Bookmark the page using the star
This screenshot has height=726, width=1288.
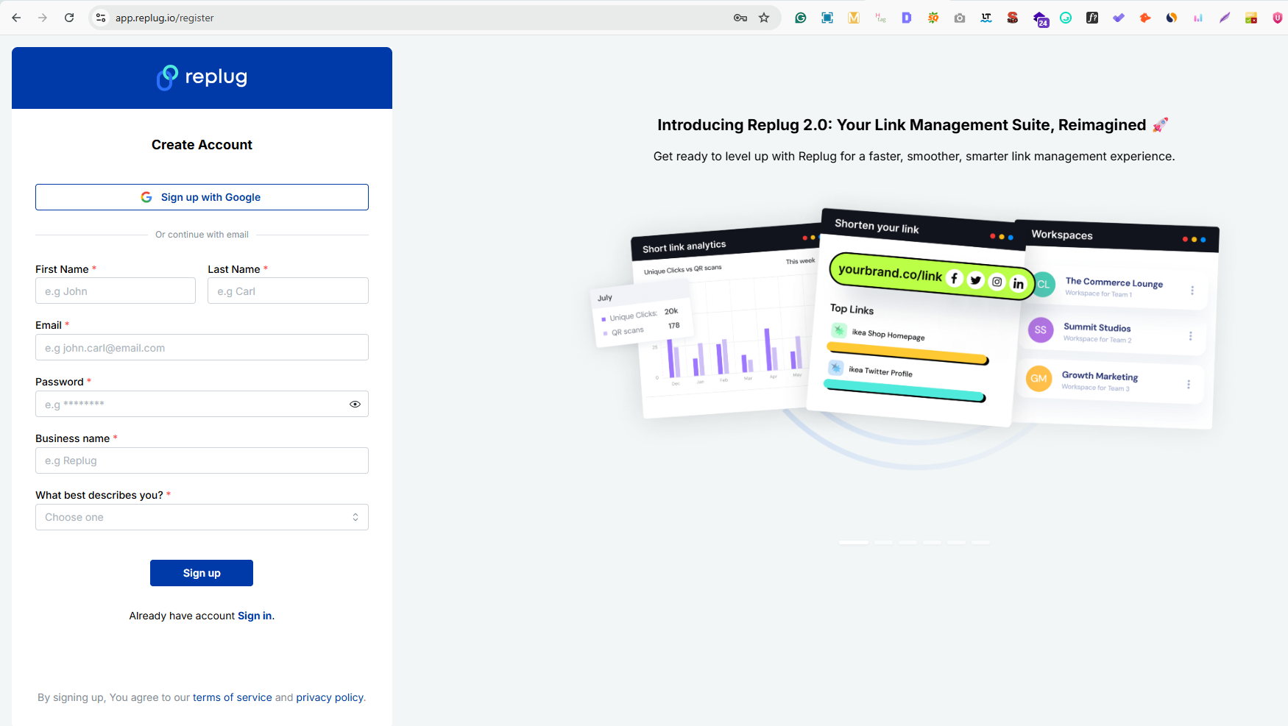(764, 17)
